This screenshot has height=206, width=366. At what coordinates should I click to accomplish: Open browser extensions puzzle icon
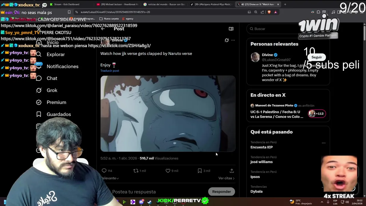point(318,12)
